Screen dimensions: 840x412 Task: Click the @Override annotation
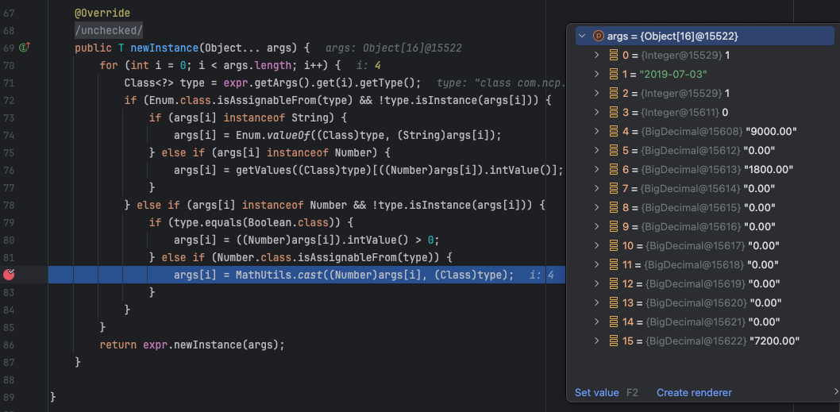102,13
